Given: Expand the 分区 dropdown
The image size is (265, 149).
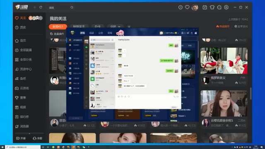Looking at the screenshot, I should click(x=115, y=26).
